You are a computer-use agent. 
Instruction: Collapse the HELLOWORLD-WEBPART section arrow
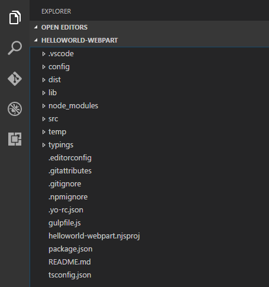(36, 40)
